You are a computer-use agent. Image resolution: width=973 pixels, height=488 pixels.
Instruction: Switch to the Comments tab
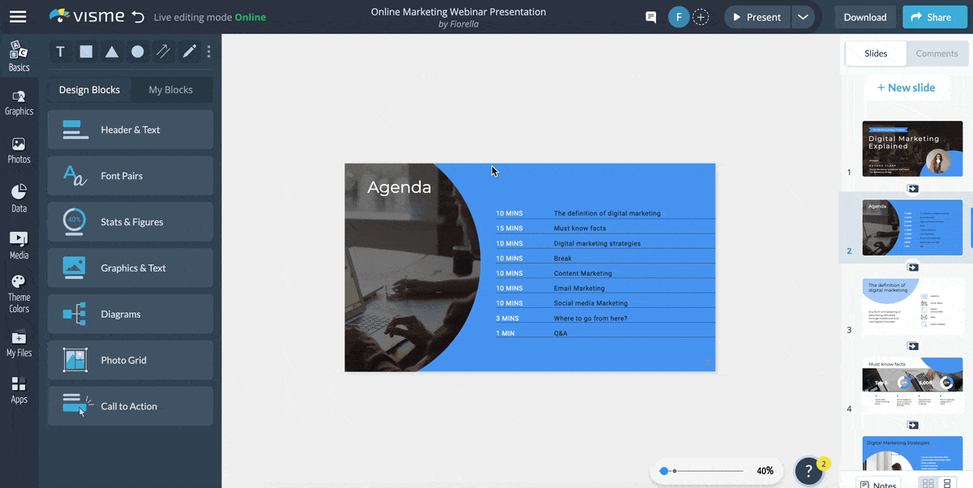(937, 54)
